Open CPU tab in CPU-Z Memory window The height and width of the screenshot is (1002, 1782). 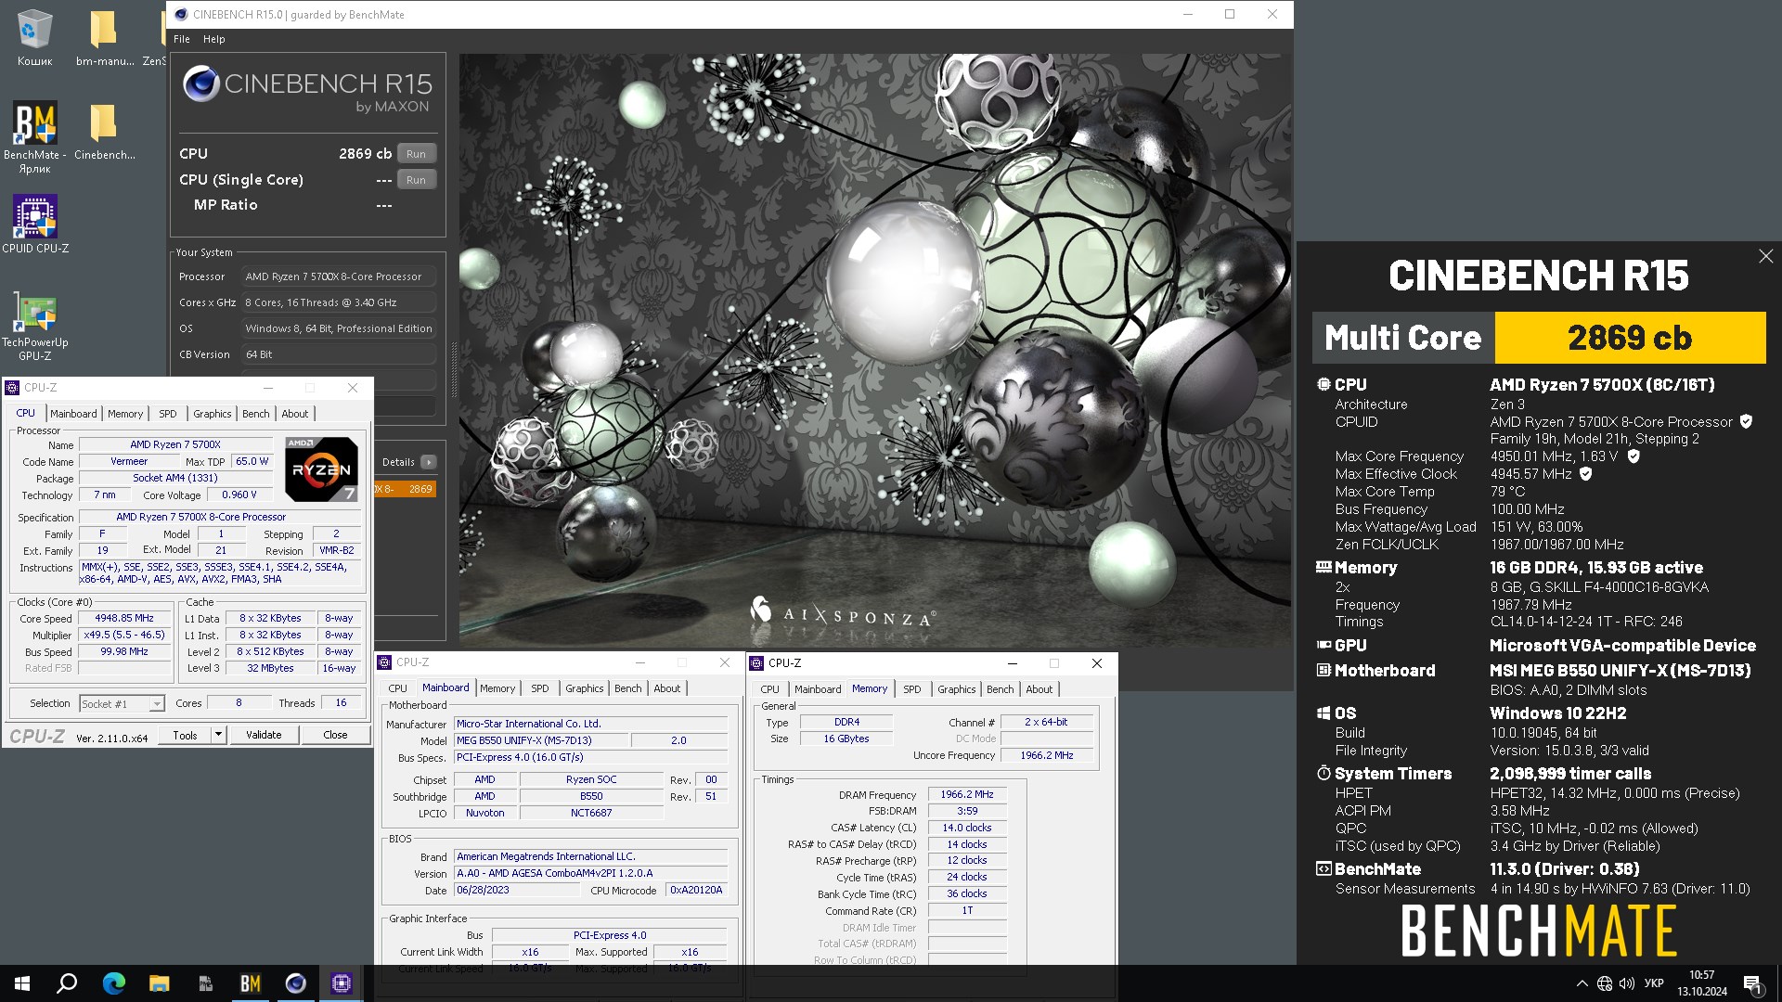click(770, 689)
